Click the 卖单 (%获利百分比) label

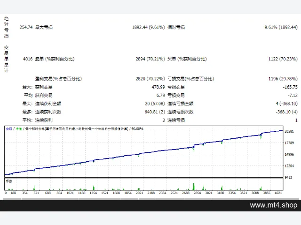click(55, 59)
